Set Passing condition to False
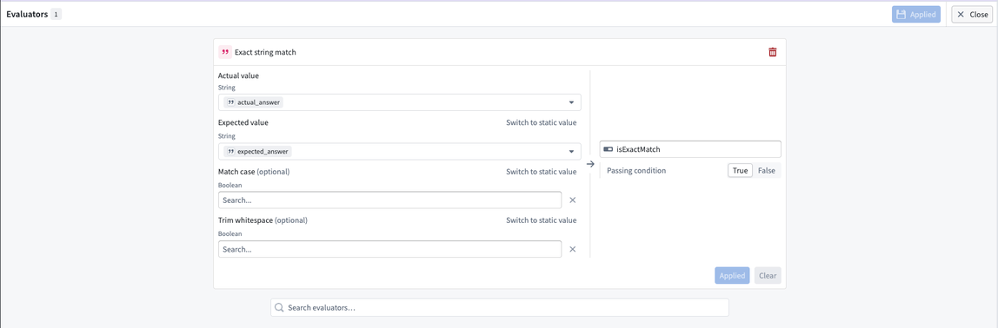This screenshot has height=328, width=998. click(767, 170)
